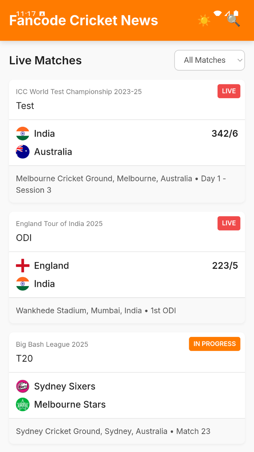Tap the IN PROGRESS badge
This screenshot has width=254, height=452.
point(214,344)
